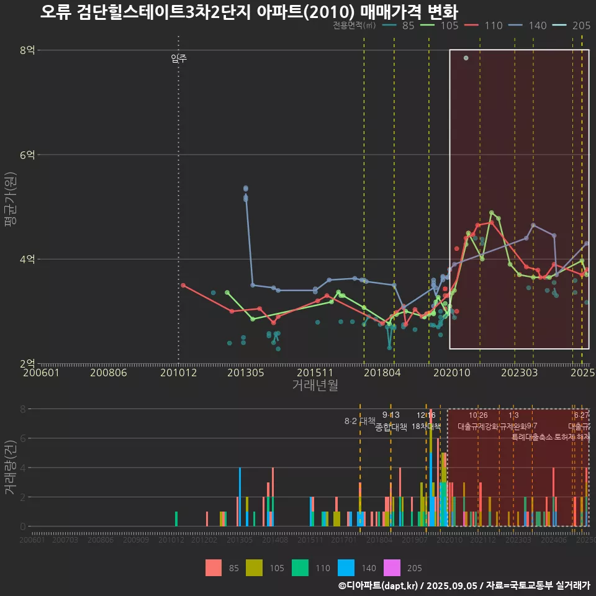Click the volume chart 202406 x-axis label

tap(554, 540)
